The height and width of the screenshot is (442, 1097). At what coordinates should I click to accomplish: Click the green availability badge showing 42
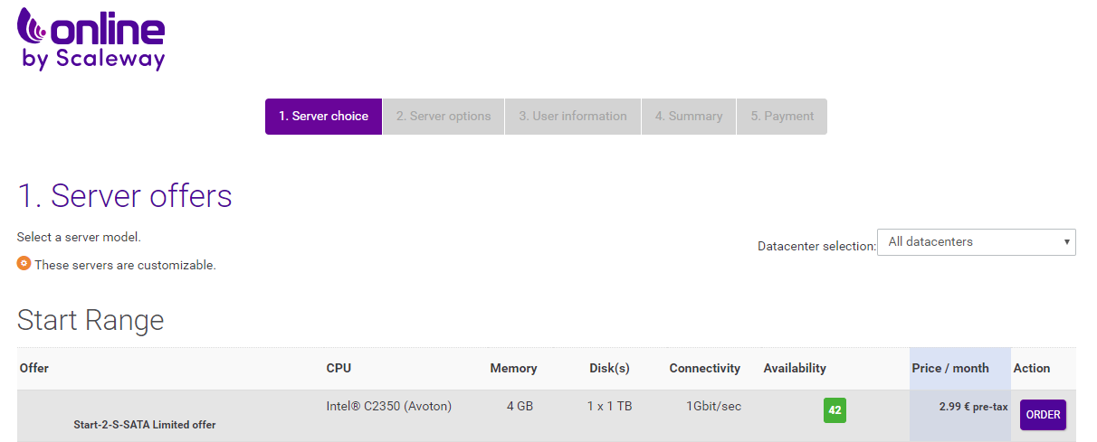835,410
